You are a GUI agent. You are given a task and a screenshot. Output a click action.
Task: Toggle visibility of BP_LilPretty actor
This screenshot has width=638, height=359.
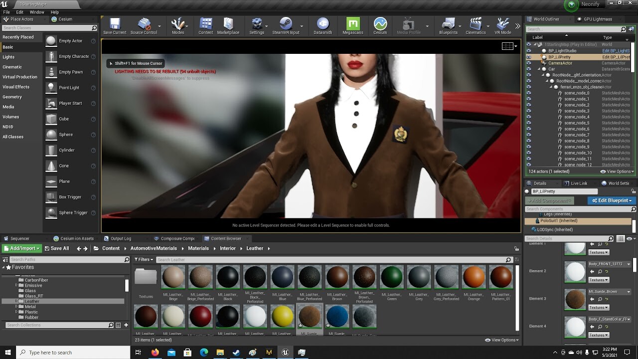click(x=528, y=56)
